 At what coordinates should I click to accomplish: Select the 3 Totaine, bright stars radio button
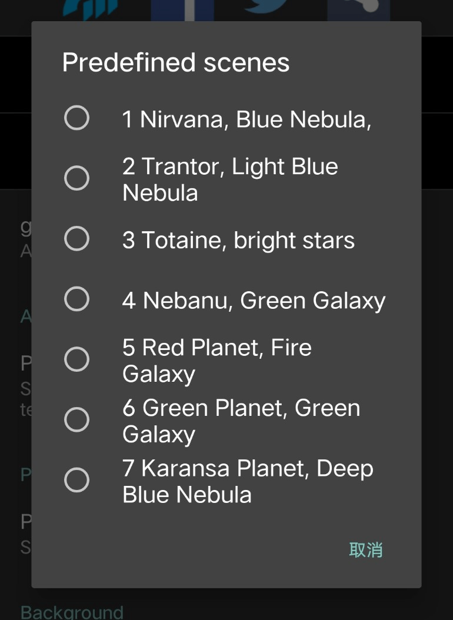[x=76, y=239]
